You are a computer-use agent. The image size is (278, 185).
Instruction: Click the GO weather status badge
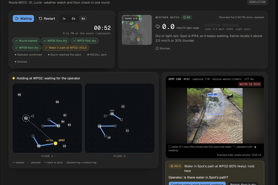[187, 17]
